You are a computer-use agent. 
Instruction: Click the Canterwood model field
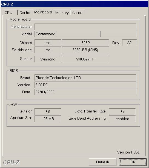point(67,34)
